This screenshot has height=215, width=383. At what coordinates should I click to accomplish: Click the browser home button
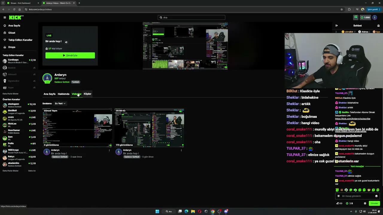(19, 9)
